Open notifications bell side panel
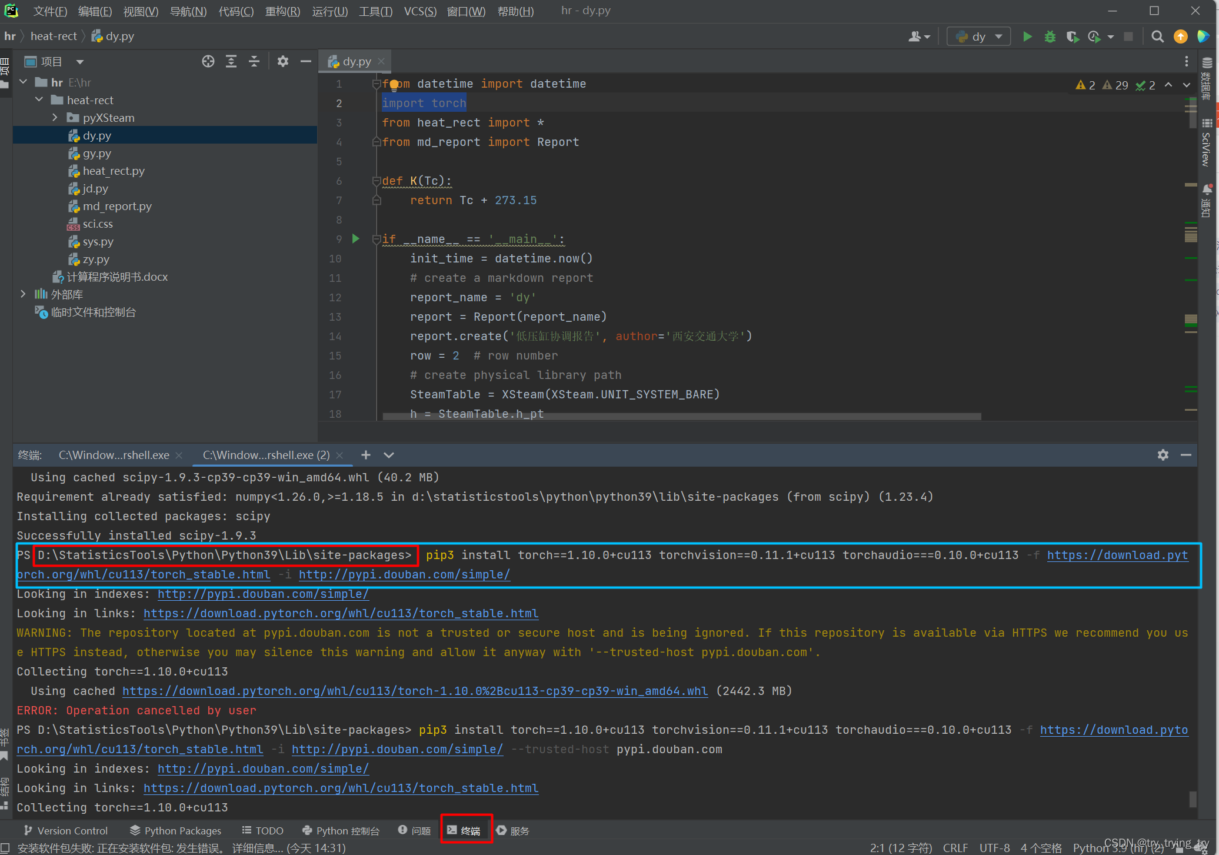This screenshot has height=855, width=1219. [x=1208, y=200]
